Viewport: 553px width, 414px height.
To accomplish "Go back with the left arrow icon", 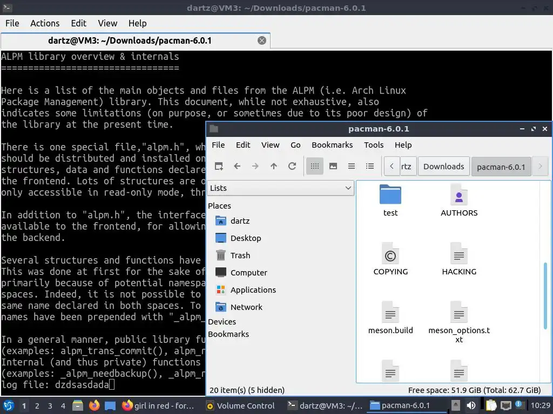I will click(237, 166).
